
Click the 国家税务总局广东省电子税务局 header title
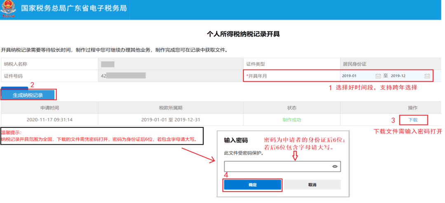tap(74, 8)
